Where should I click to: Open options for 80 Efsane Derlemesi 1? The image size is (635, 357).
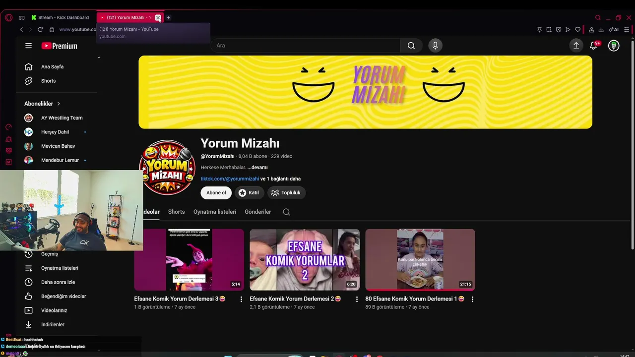coord(472,299)
